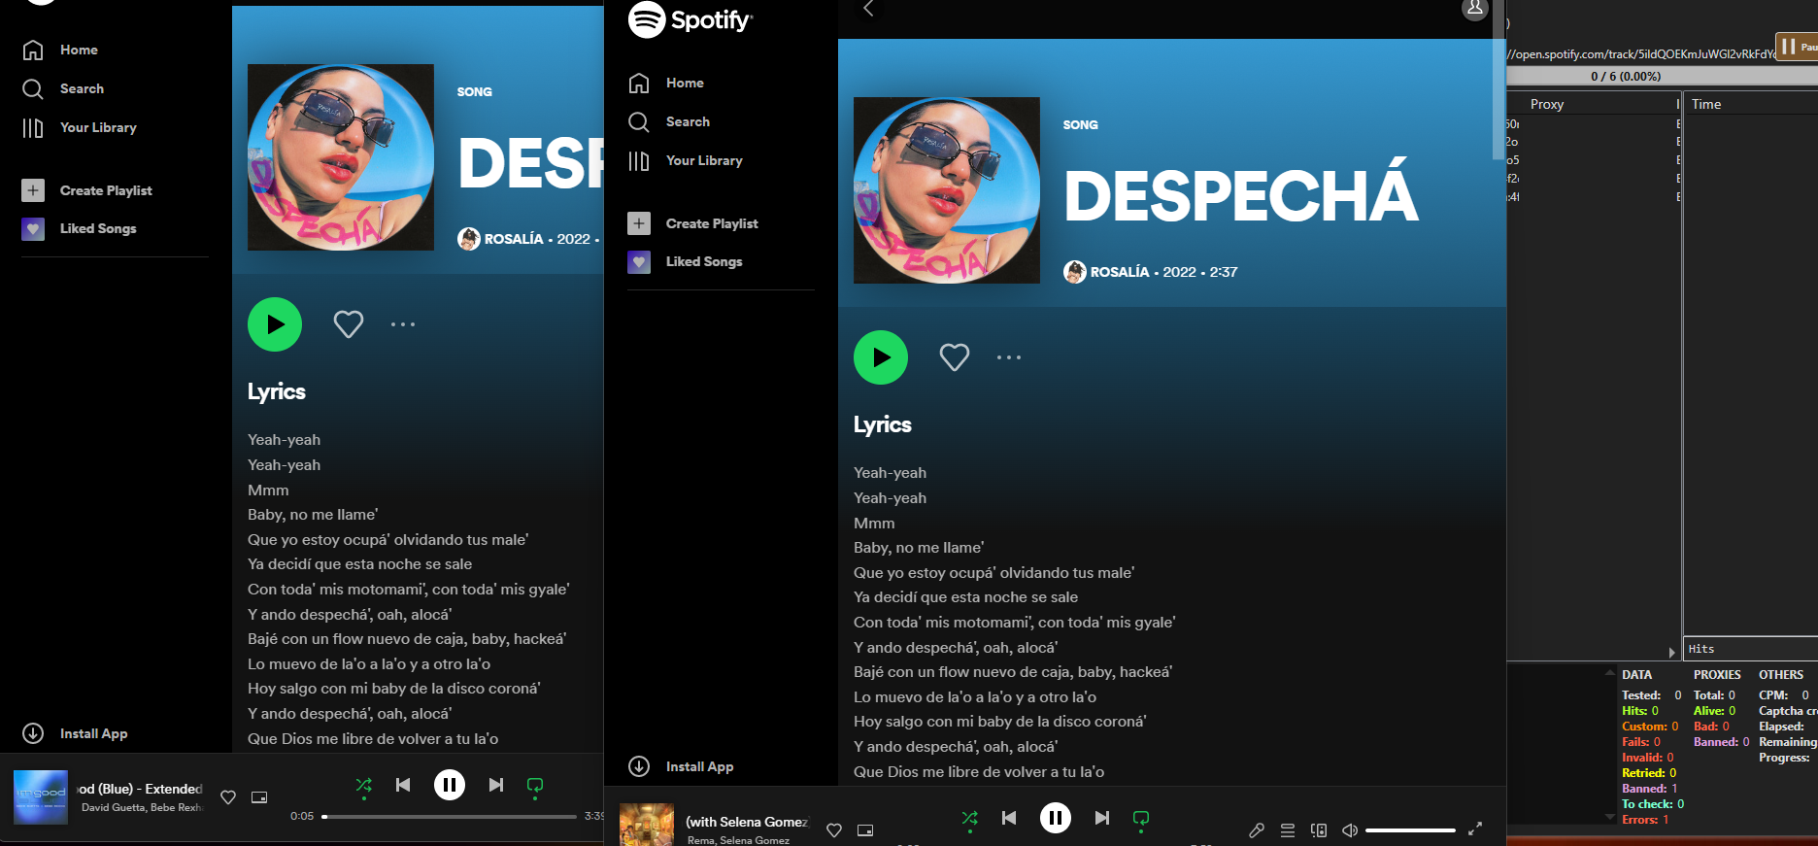Seek on the left window's playback progress bar
This screenshot has width=1818, height=846.
pos(450,817)
